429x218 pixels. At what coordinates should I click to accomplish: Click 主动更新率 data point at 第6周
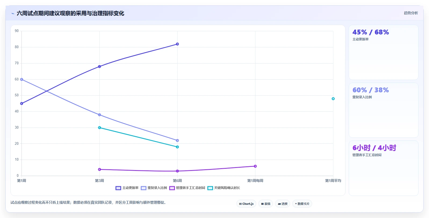pyautogui.click(x=177, y=44)
